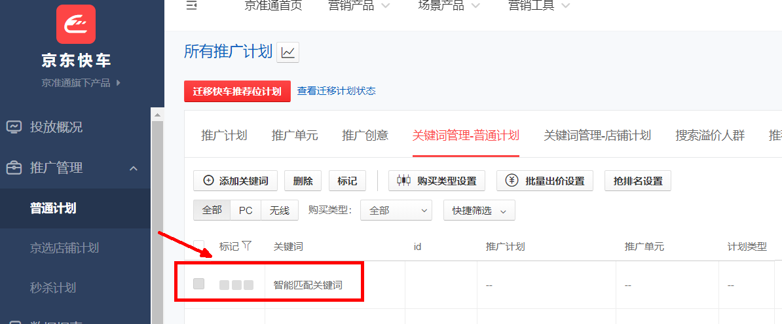The image size is (782, 324).
Task: Expand the 场景产品 top menu
Action: (449, 5)
